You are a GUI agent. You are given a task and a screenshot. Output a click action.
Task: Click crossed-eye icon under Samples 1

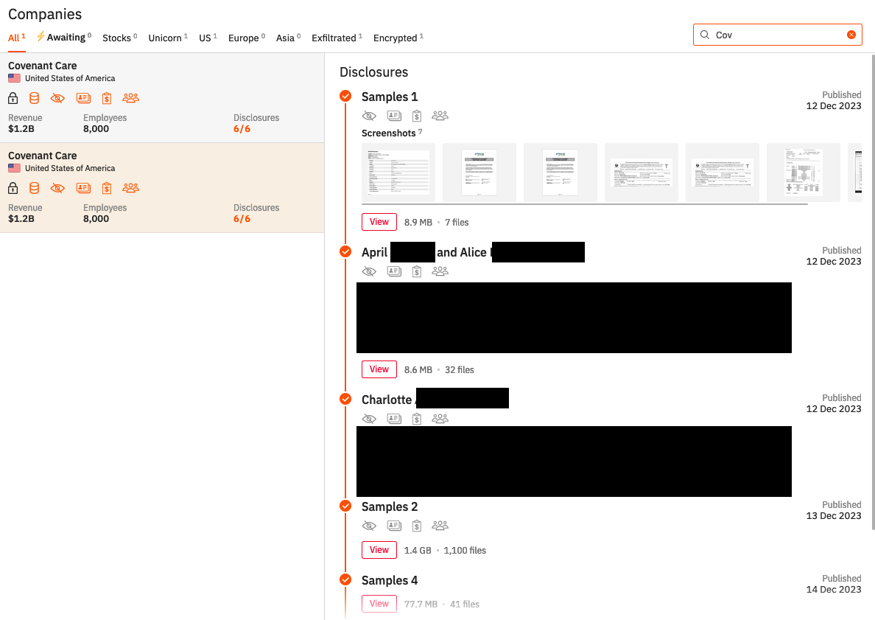click(x=369, y=116)
